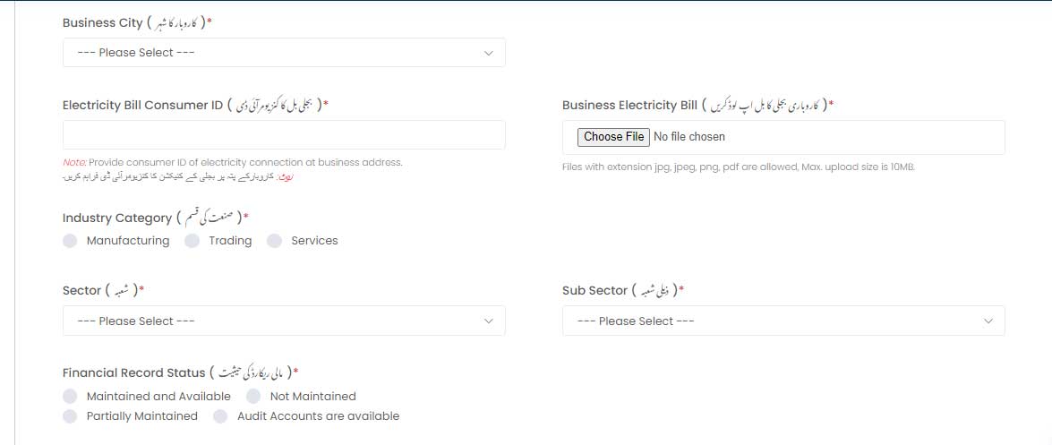Screen dimensions: 1052x445
Task: Click Choose File for electricity bill
Action: coord(613,137)
